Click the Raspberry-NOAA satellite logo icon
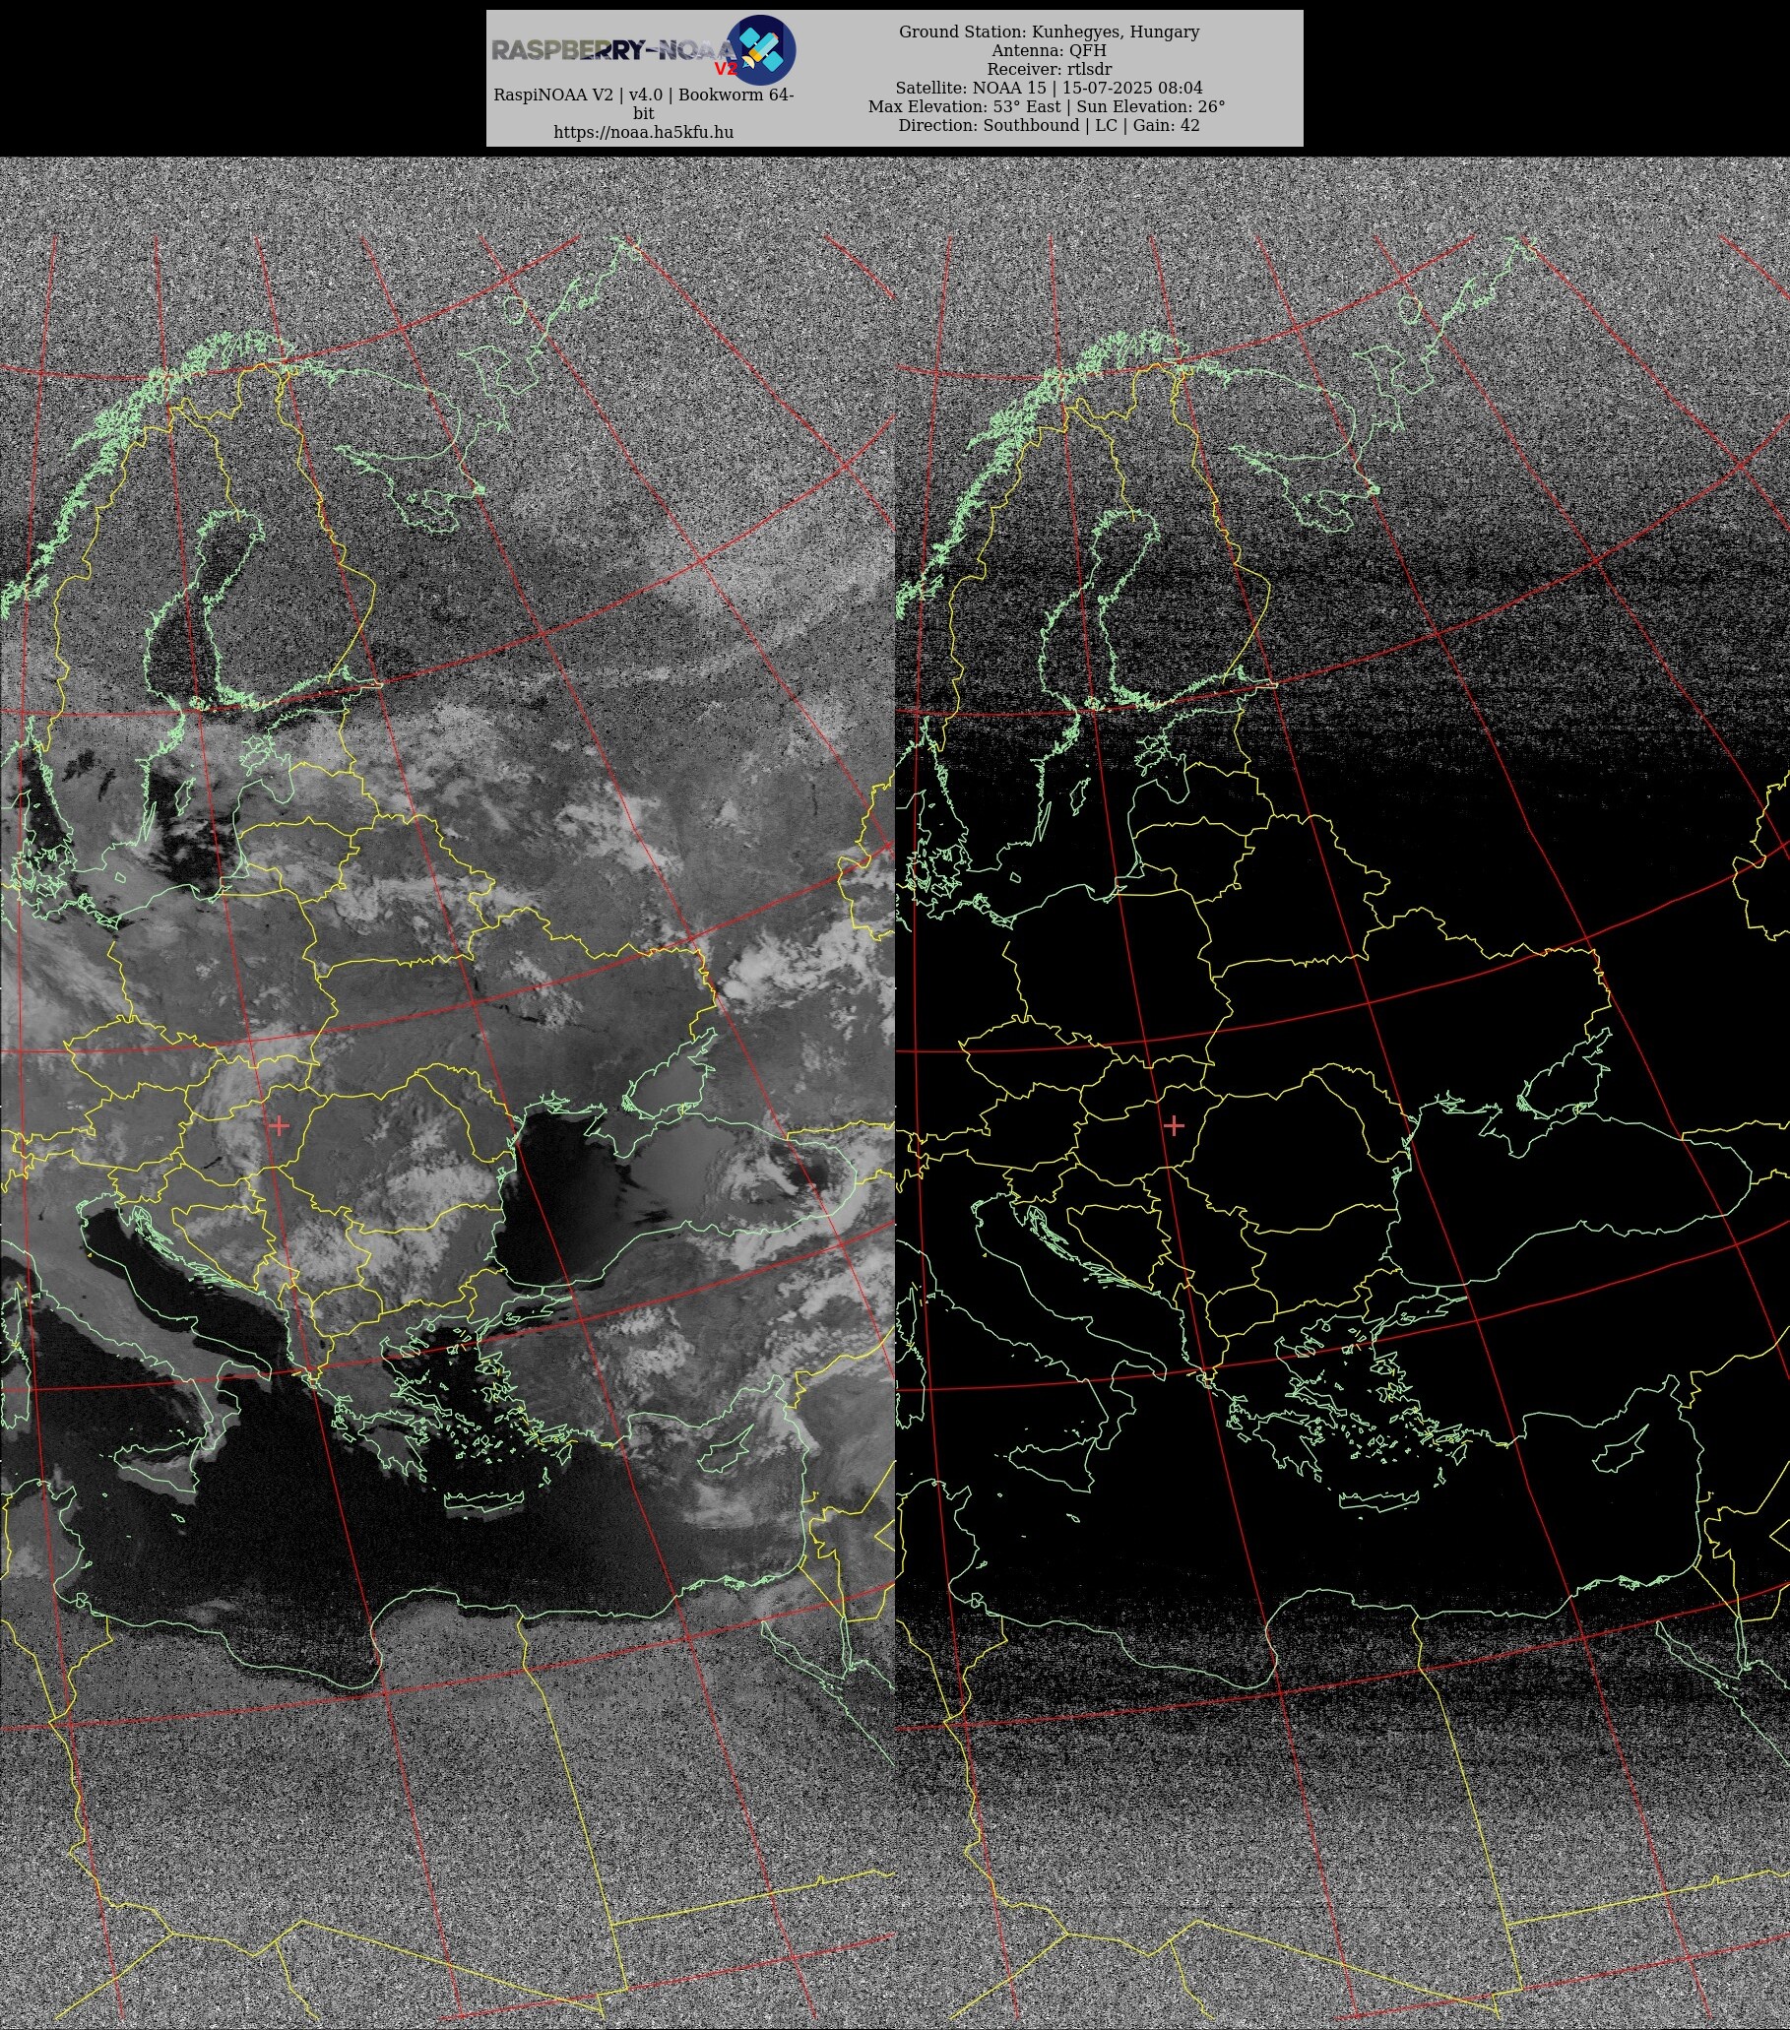Screen dimensions: 1790x2030 coord(760,49)
